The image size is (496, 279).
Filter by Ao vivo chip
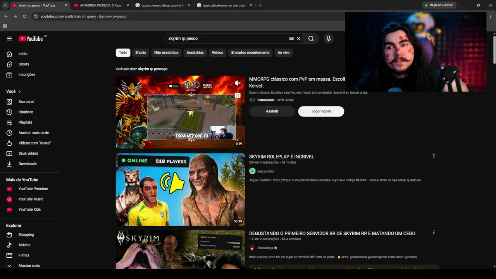click(x=284, y=53)
